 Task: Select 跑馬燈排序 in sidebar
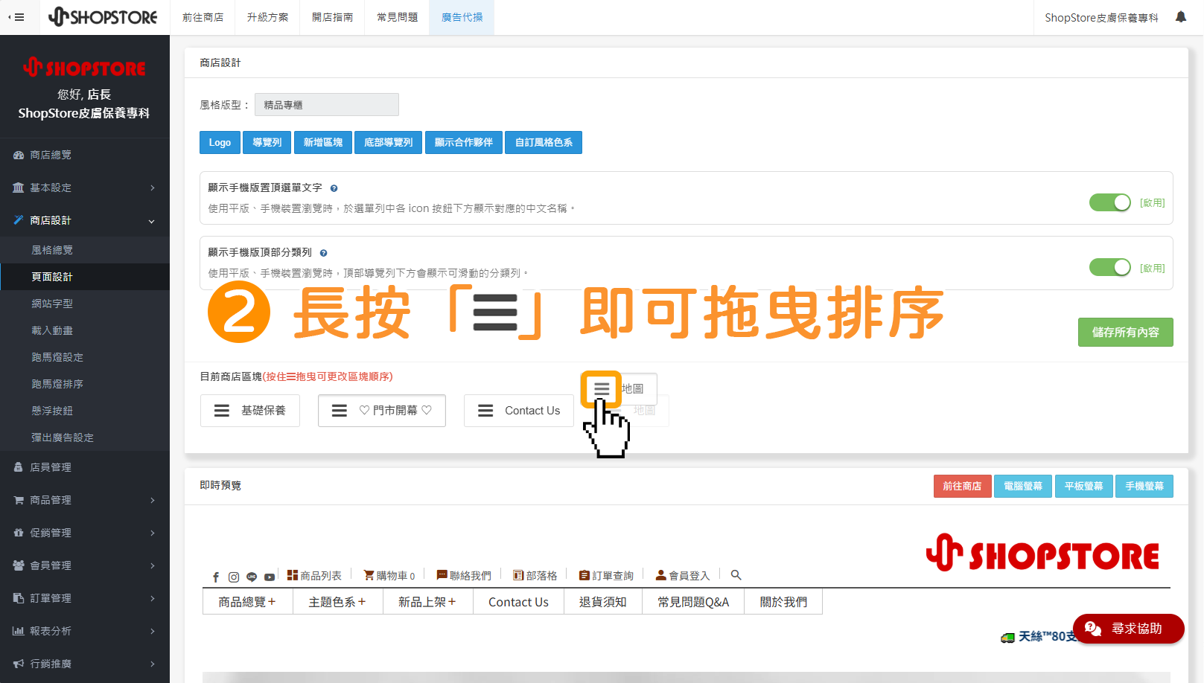85,384
